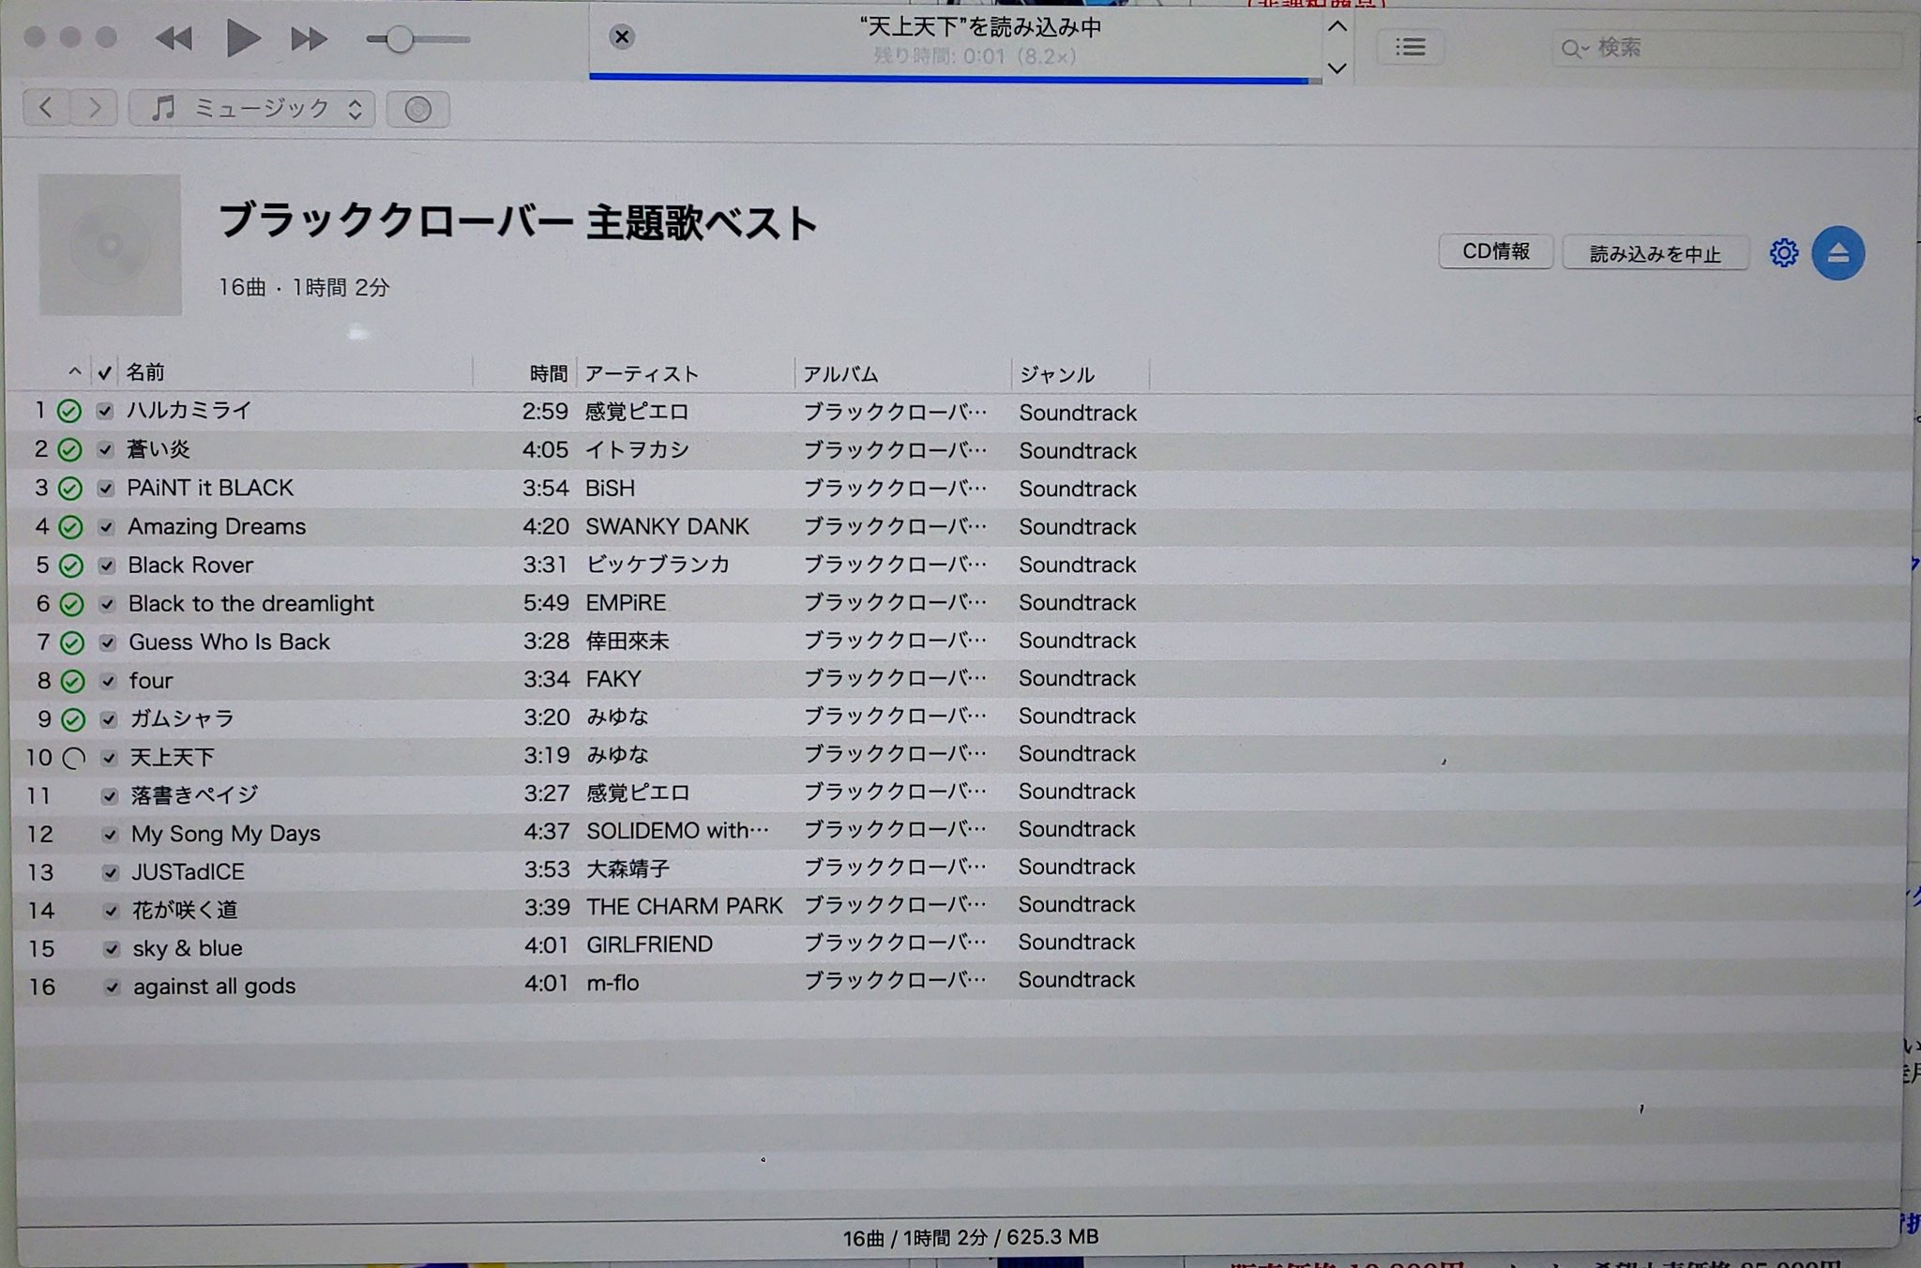Toggle the check-all column header
Image resolution: width=1921 pixels, height=1268 pixels.
pyautogui.click(x=105, y=372)
